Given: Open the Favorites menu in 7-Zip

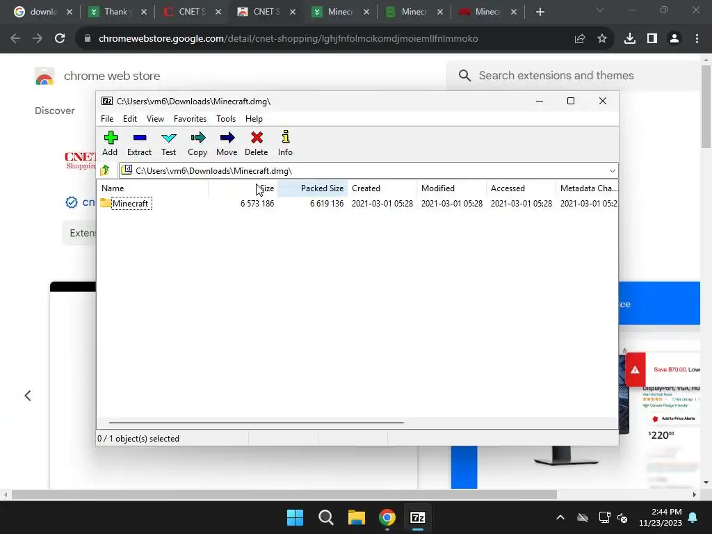Looking at the screenshot, I should (x=190, y=118).
